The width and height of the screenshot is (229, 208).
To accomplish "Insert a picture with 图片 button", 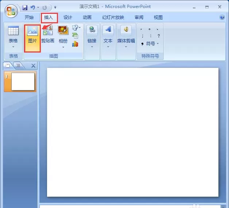I will click(x=32, y=38).
